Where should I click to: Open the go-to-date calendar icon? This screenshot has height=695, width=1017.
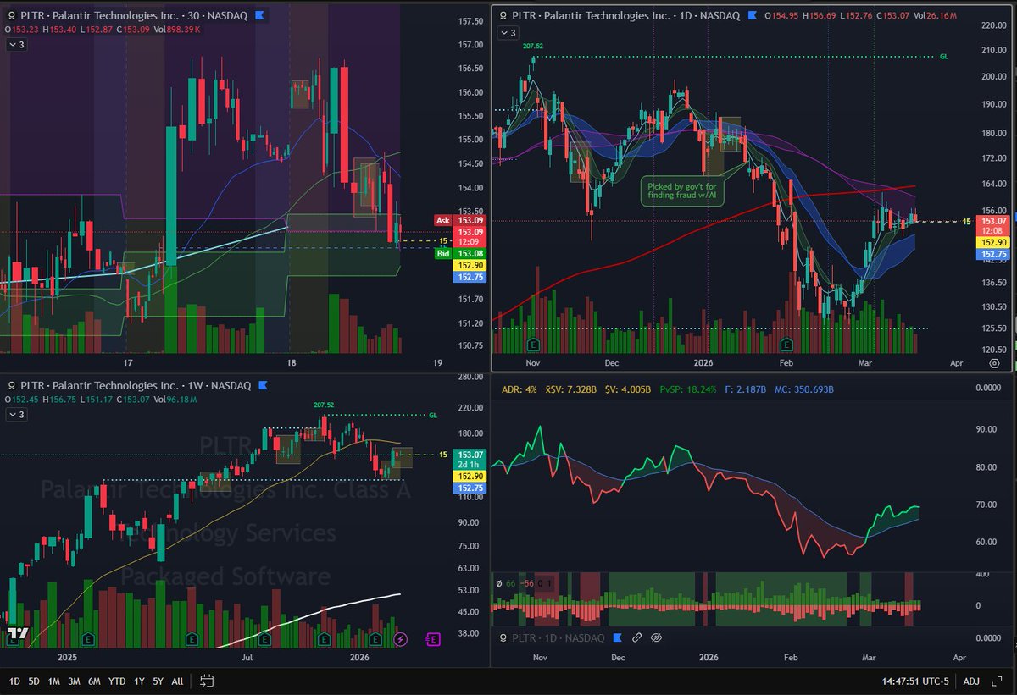[x=207, y=681]
